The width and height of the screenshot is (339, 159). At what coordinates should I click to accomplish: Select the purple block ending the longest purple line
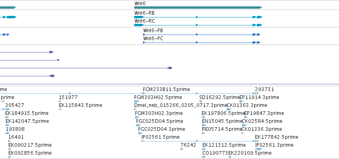pyautogui.click(x=170, y=68)
